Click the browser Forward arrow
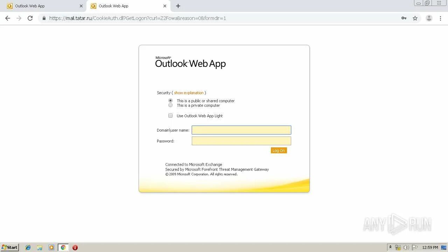Viewport: 448px width, 252px height. [19, 18]
